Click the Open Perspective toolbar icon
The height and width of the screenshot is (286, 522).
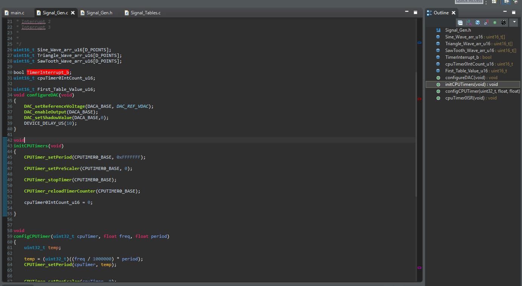coord(494,2)
